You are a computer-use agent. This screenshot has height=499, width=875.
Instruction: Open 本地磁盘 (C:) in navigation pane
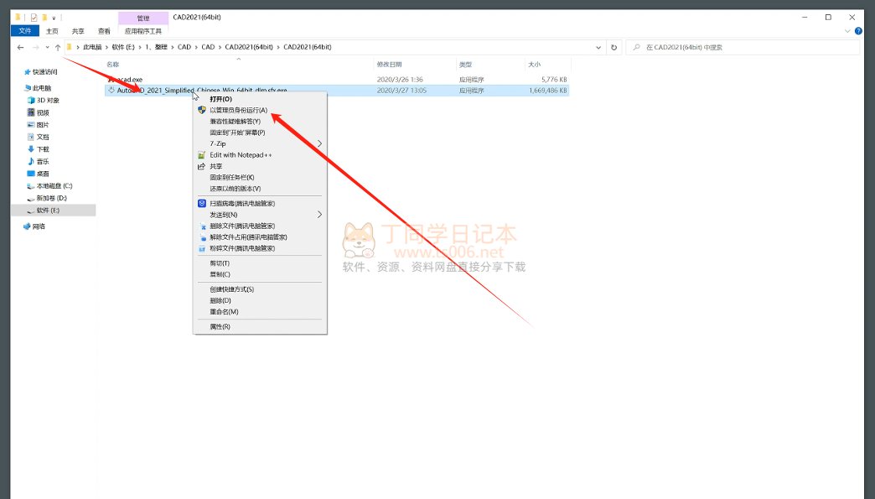54,185
